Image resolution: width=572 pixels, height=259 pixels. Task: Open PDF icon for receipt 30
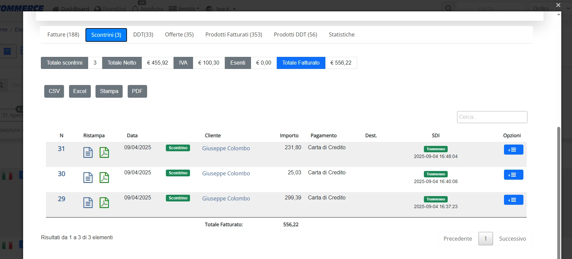point(104,178)
